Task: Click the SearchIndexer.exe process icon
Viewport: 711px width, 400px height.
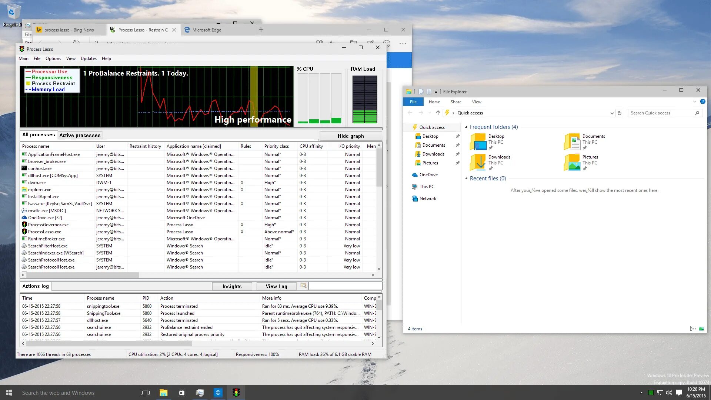Action: [24, 253]
